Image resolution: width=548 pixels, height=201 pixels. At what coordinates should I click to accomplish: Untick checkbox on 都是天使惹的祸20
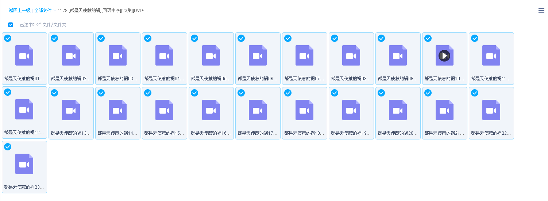click(381, 93)
